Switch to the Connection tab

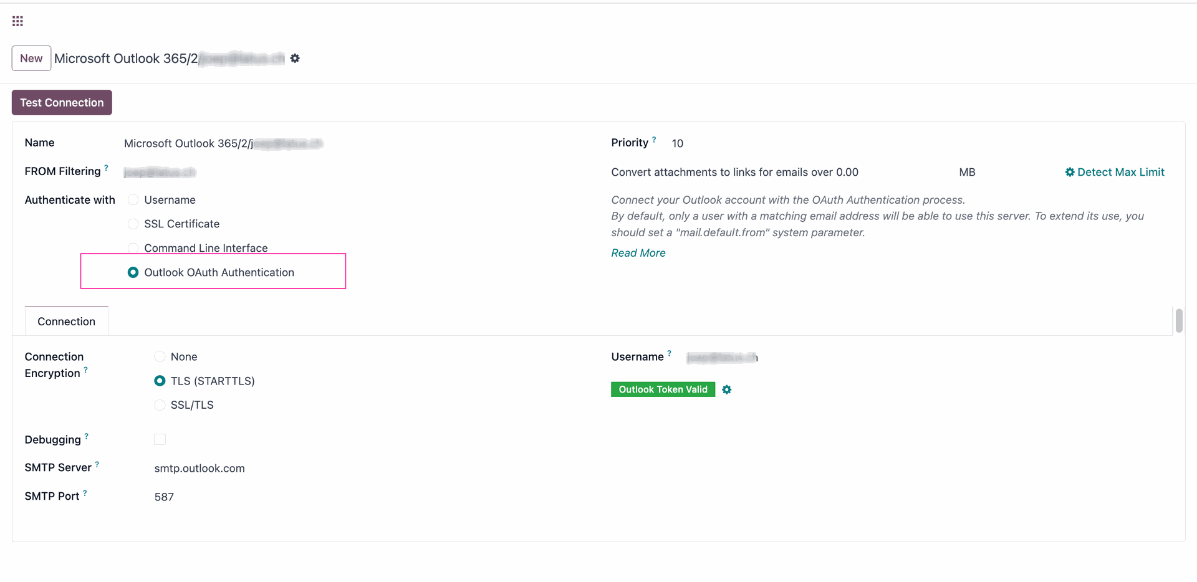[x=66, y=322]
